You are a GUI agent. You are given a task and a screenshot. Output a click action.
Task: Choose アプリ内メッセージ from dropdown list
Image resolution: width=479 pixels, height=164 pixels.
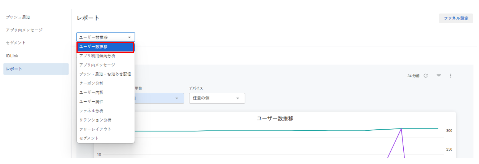(106, 65)
